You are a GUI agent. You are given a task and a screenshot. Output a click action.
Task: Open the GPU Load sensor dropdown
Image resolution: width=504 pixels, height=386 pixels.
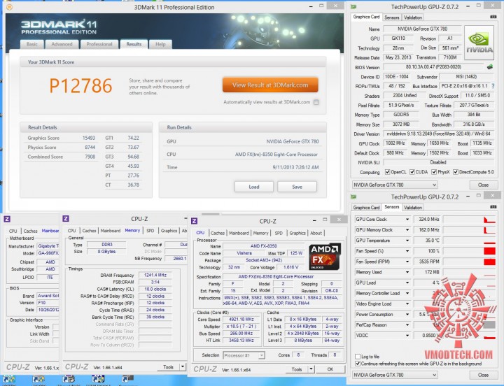click(407, 283)
